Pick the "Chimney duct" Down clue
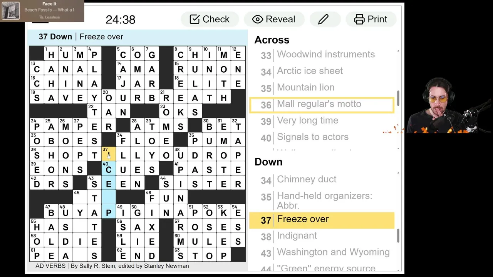 pyautogui.click(x=306, y=179)
